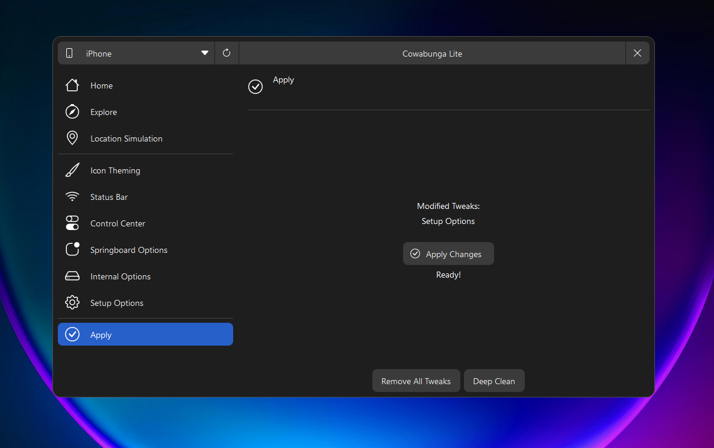Image resolution: width=714 pixels, height=448 pixels.
Task: Refresh the device list
Action: click(227, 53)
